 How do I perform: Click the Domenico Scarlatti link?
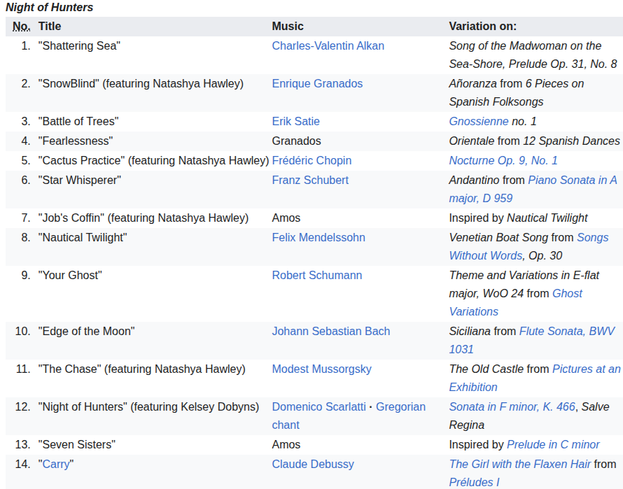point(318,407)
